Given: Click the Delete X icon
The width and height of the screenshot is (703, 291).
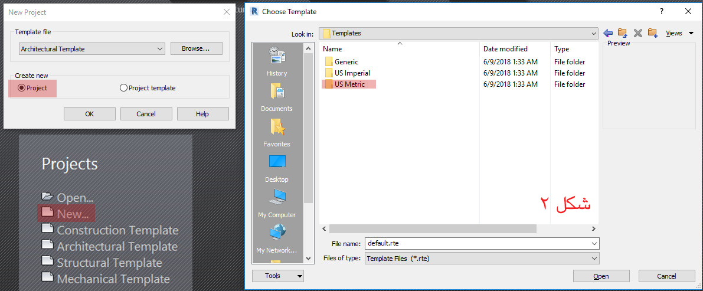Looking at the screenshot, I should 637,33.
